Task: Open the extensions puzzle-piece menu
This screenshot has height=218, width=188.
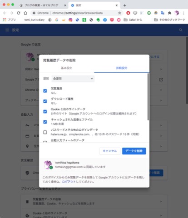Action: (169, 13)
